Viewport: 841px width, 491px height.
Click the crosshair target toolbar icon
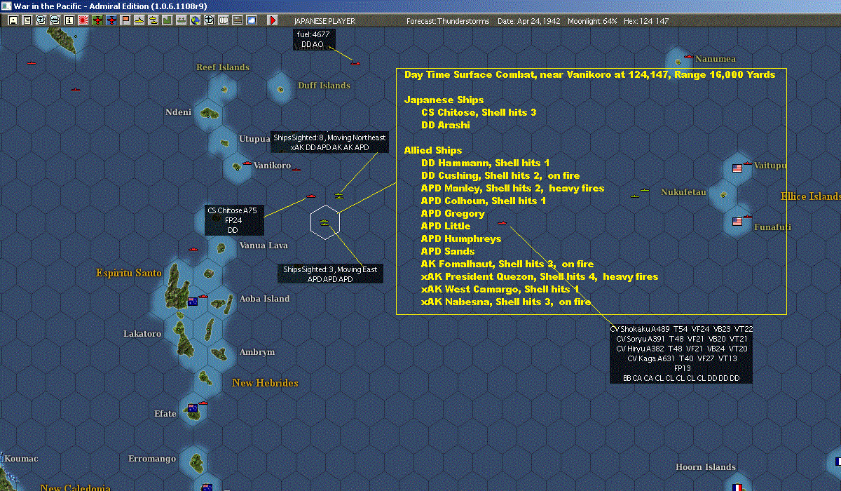(x=209, y=20)
